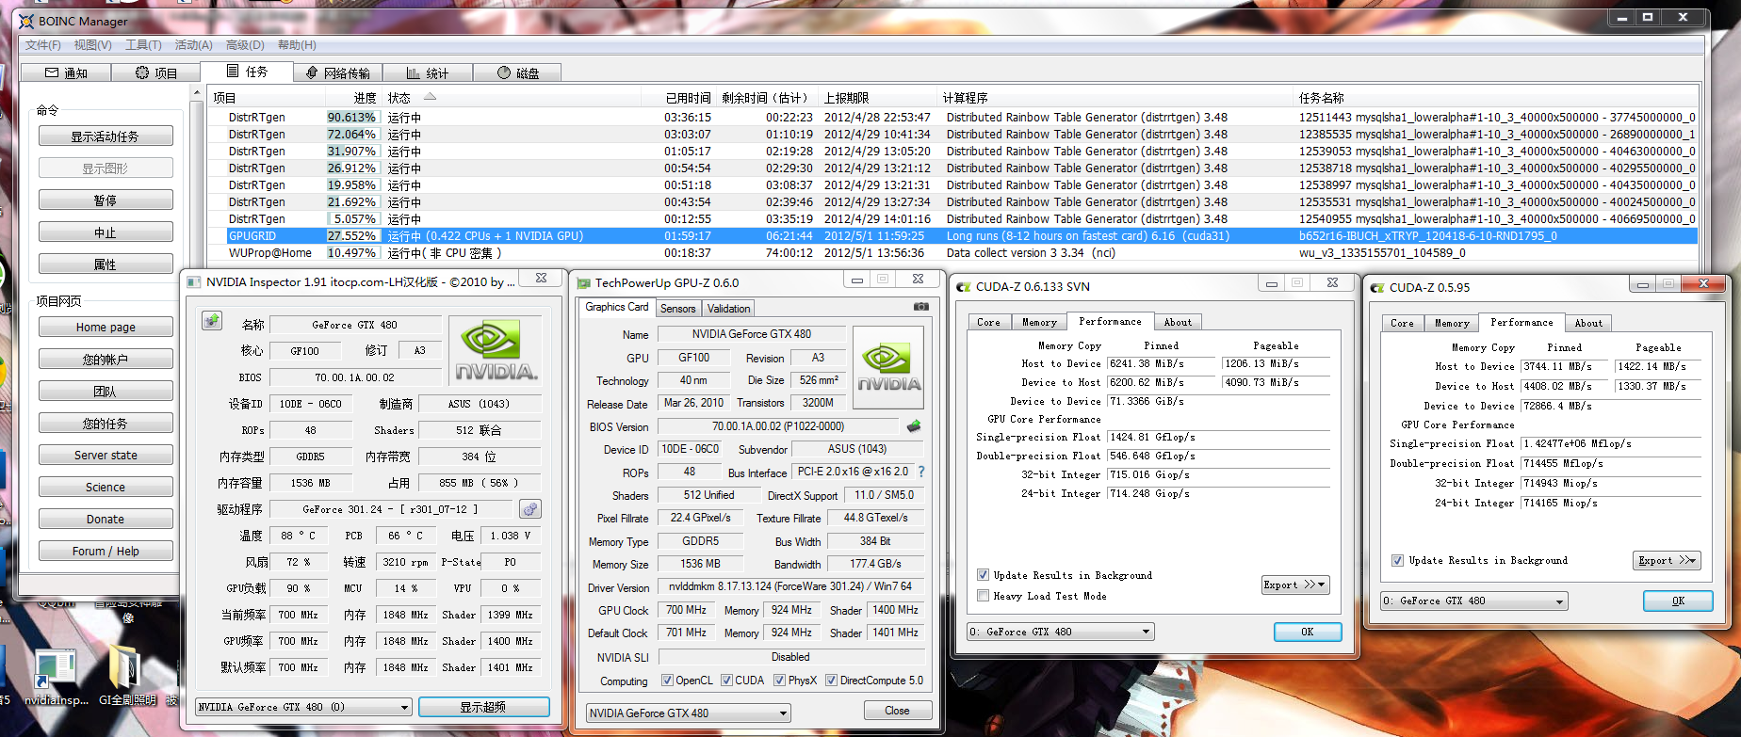Toggle the DirectCompute 5.0 checkbox
1741x737 pixels.
(831, 681)
